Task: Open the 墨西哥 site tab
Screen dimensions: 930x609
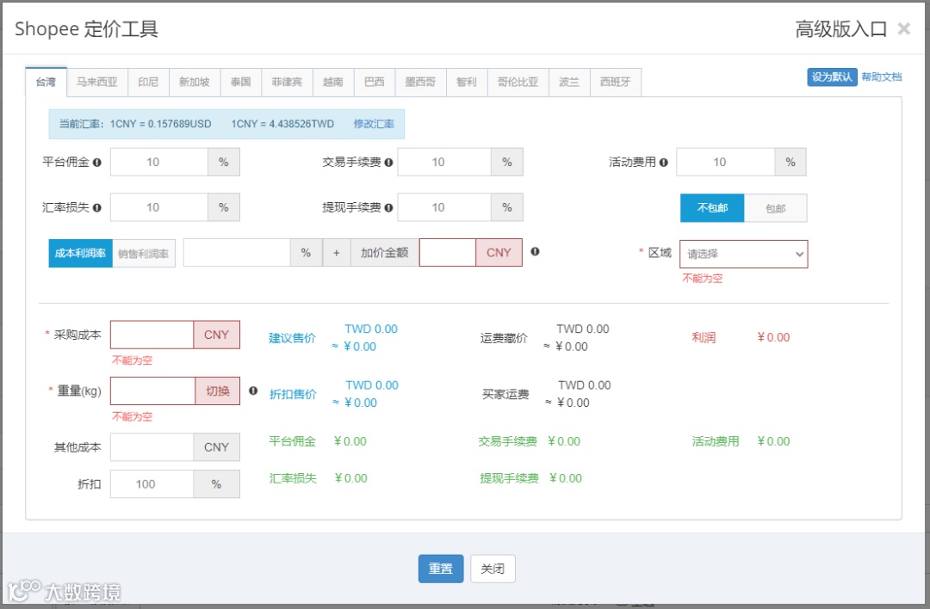Action: [420, 82]
